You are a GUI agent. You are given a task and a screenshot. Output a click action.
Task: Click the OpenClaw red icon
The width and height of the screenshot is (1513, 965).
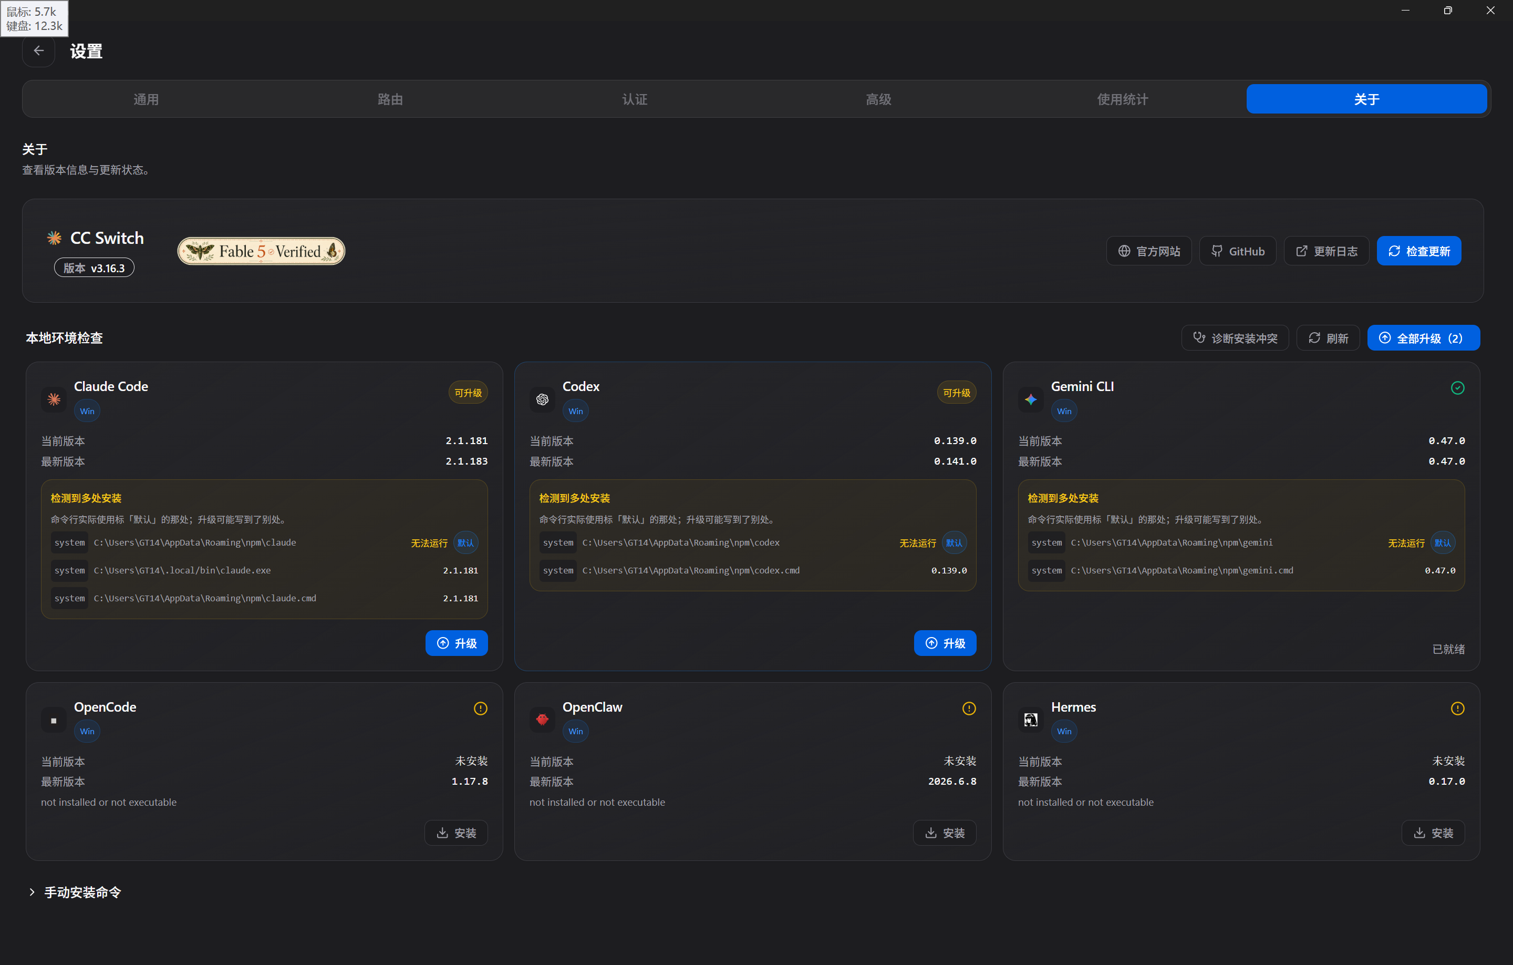pyautogui.click(x=542, y=719)
